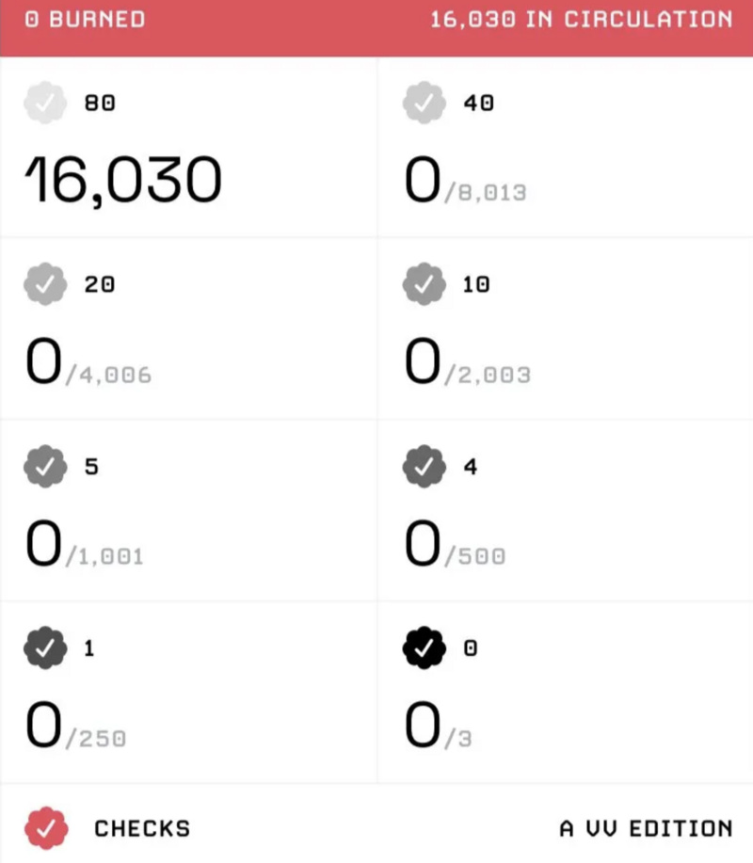Click the A VV EDITION link
The height and width of the screenshot is (863, 753).
pyautogui.click(x=647, y=828)
